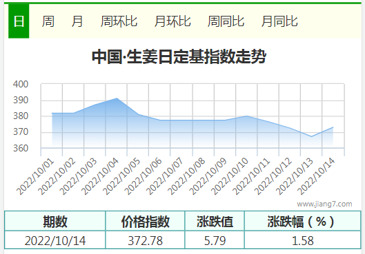The width and height of the screenshot is (365, 254).
Task: Click the 2022/10/14 date cell in table
Action: coord(55,240)
